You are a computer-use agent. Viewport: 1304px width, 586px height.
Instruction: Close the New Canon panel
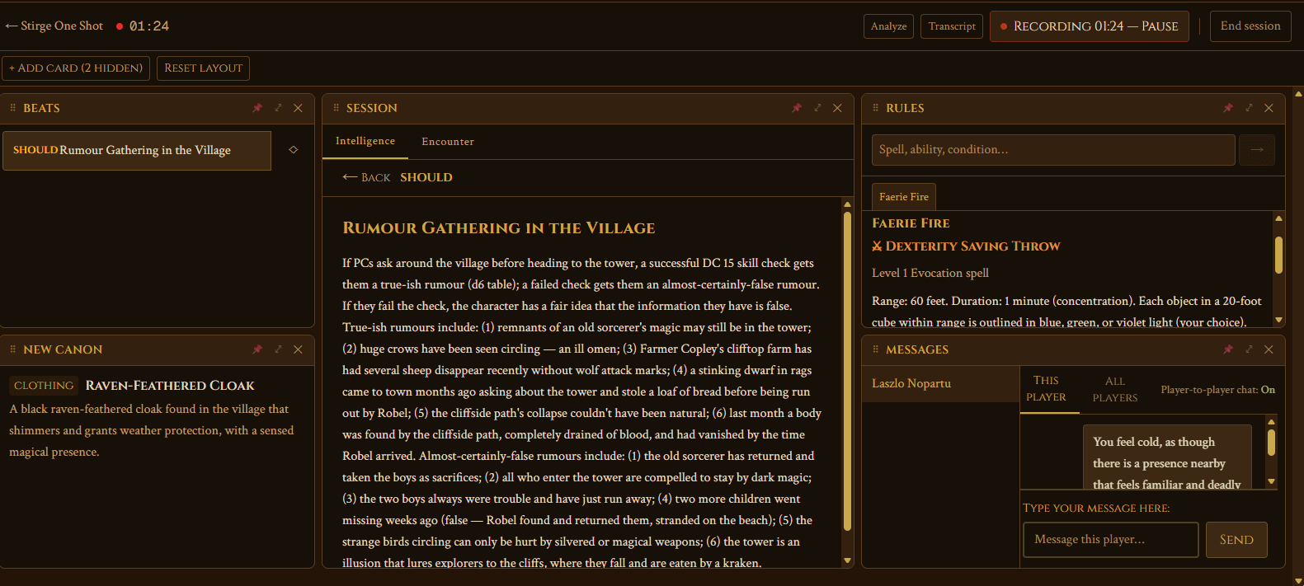298,349
